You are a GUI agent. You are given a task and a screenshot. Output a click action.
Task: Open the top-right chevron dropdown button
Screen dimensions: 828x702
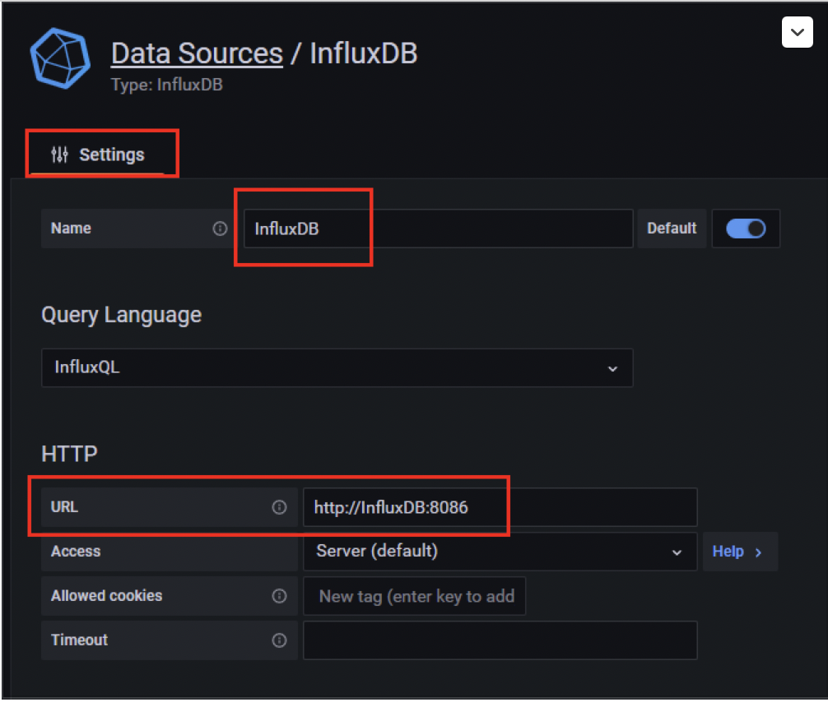(797, 32)
